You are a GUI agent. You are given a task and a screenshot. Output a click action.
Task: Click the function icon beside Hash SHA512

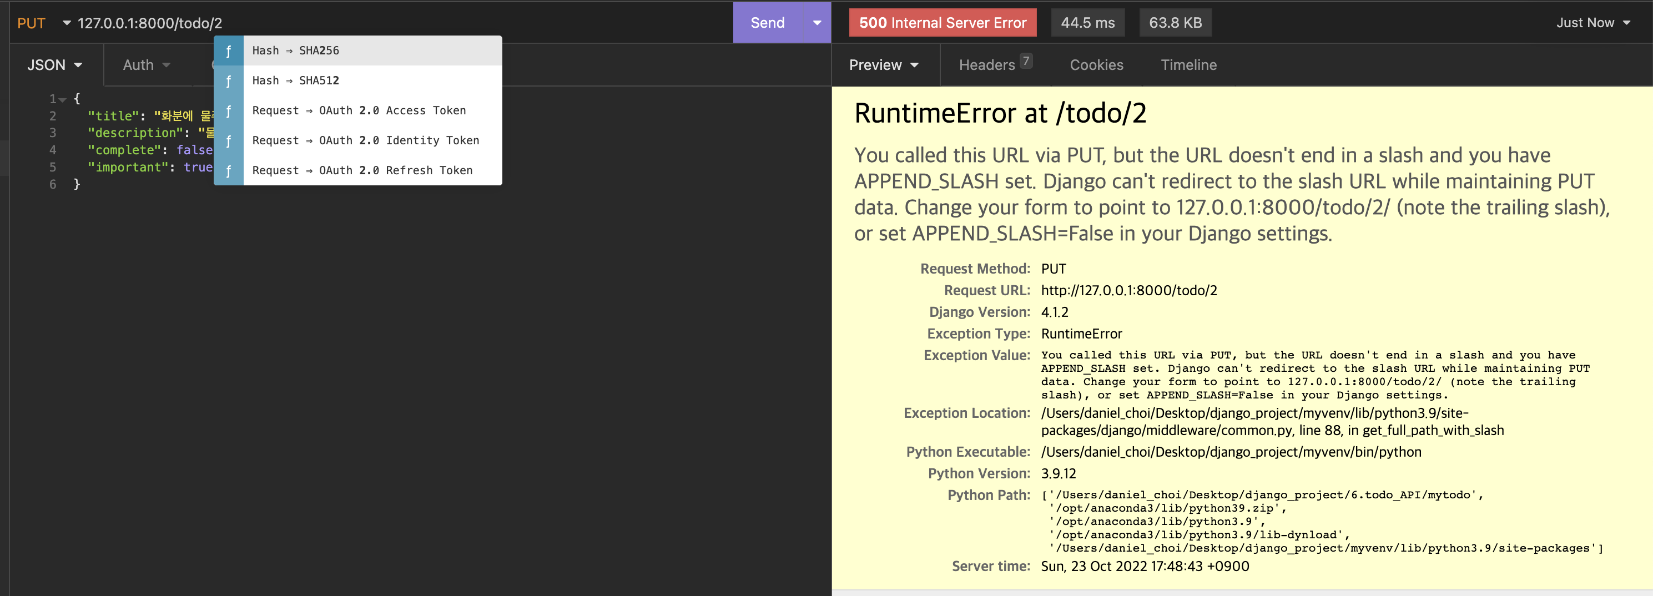tap(229, 81)
